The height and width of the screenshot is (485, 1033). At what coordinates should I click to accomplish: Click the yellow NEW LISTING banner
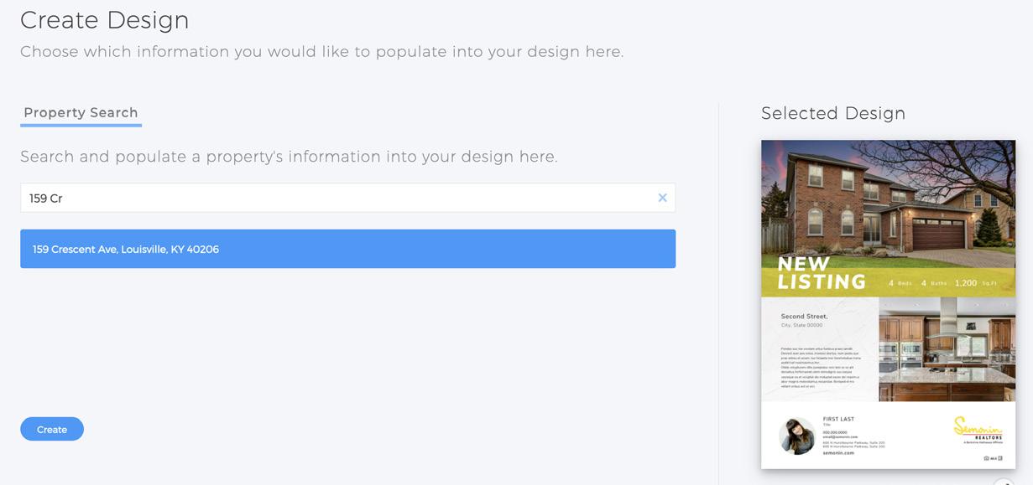point(821,274)
